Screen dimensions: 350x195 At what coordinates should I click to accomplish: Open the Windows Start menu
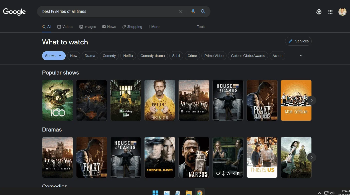[x=156, y=193]
